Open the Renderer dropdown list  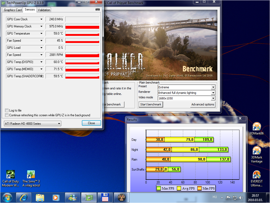(213, 93)
